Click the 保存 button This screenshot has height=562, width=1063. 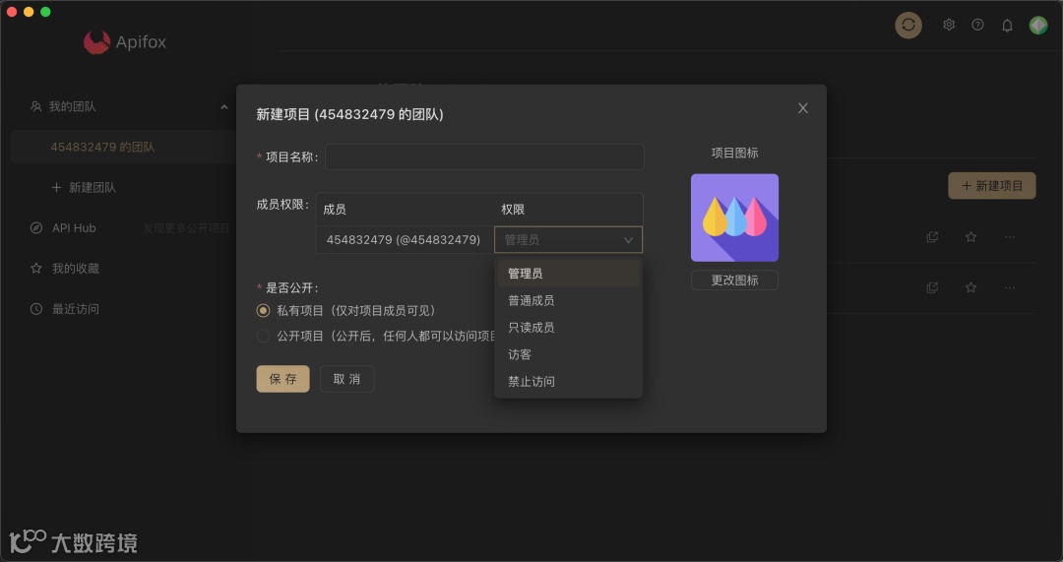[282, 379]
